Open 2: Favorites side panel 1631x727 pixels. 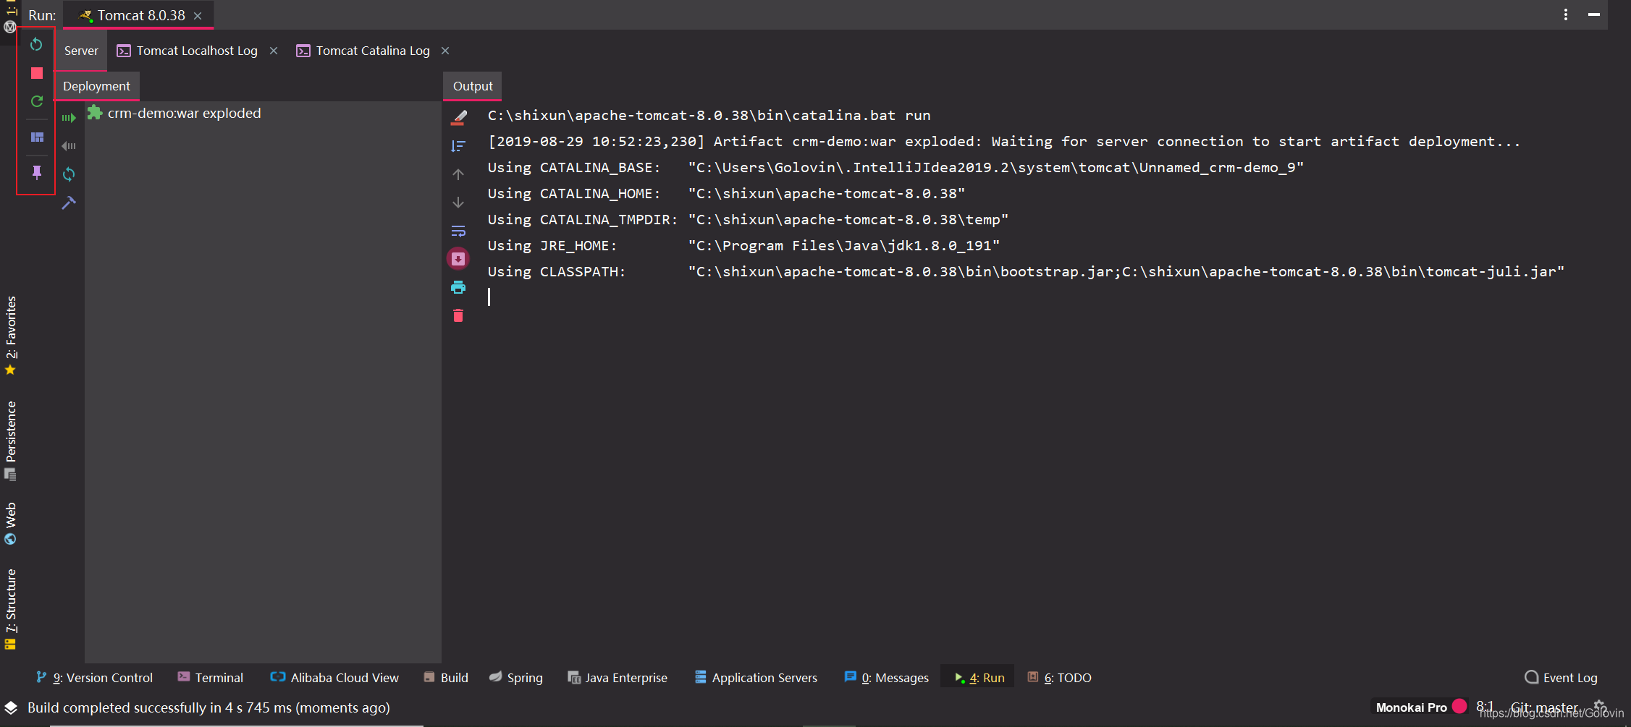11,335
